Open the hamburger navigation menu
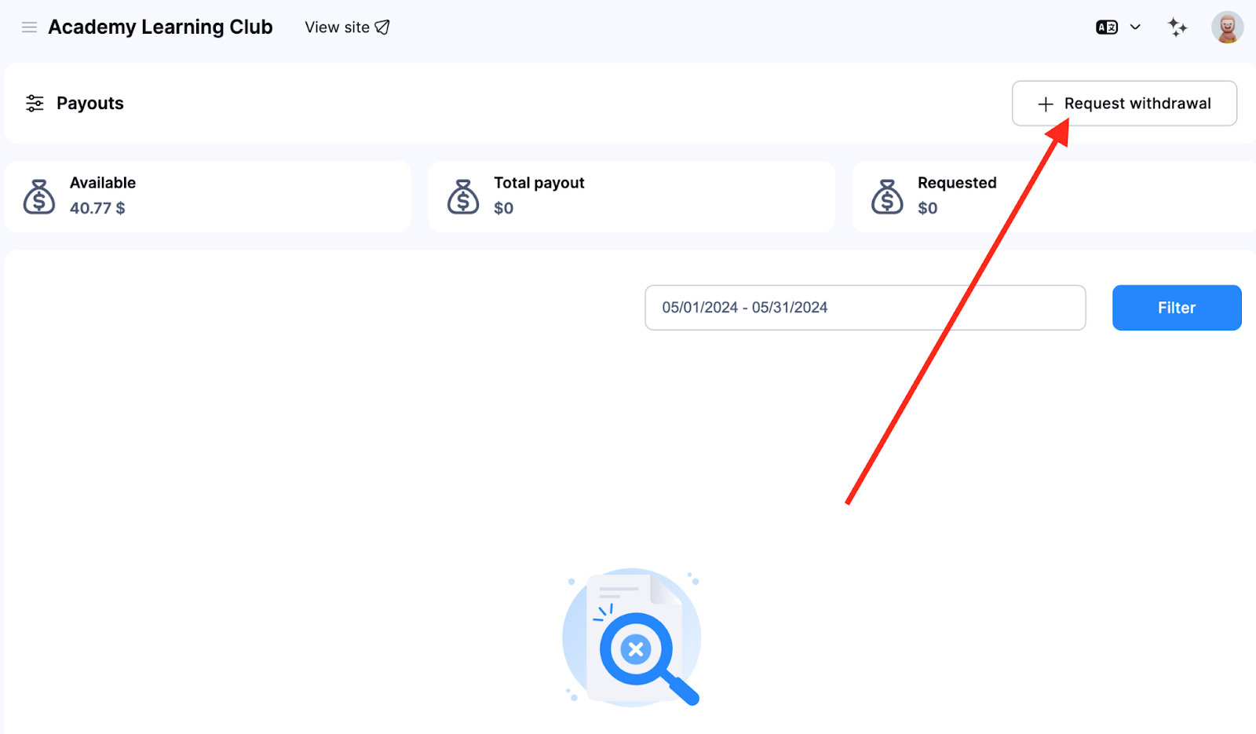 point(29,27)
